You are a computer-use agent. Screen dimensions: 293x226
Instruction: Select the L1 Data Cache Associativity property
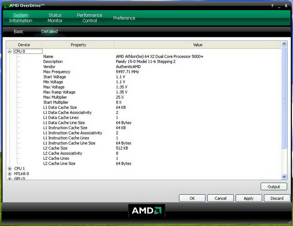point(67,113)
